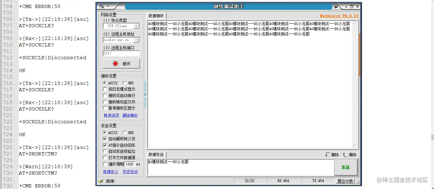
Task: Open the protocol type TCP Client dropdown
Action: (136, 26)
